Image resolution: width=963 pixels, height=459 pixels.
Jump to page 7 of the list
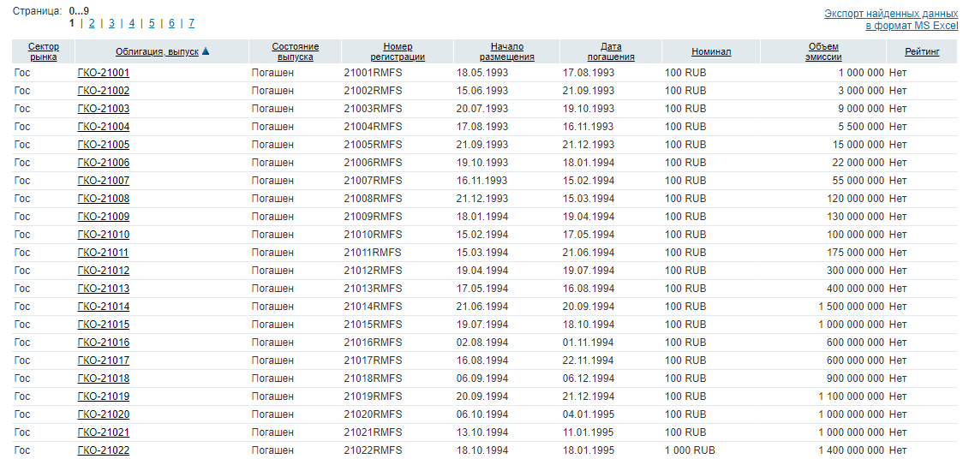point(191,23)
